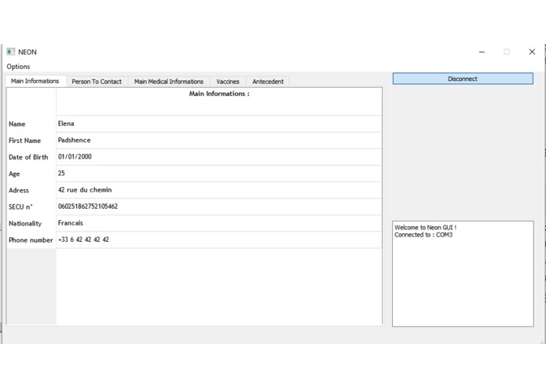Open the Options menu
Viewport: 546px width, 388px height.
click(x=18, y=67)
